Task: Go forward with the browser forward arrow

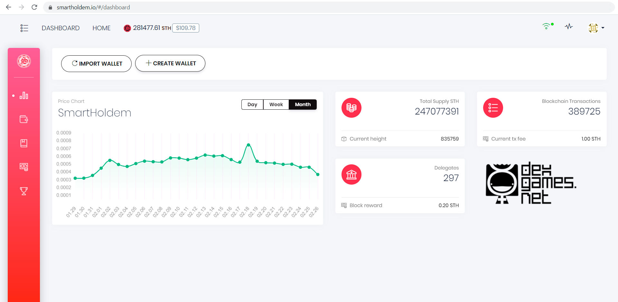Action: pos(22,7)
